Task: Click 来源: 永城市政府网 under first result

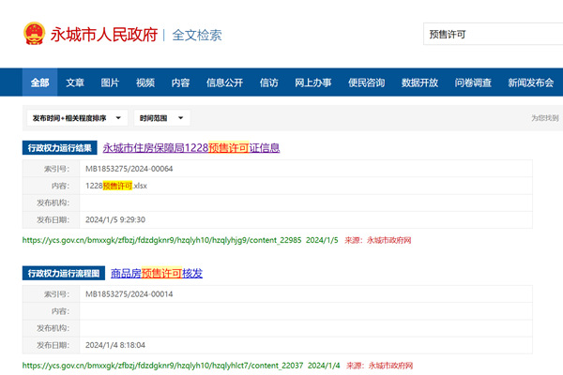Action: click(x=378, y=240)
